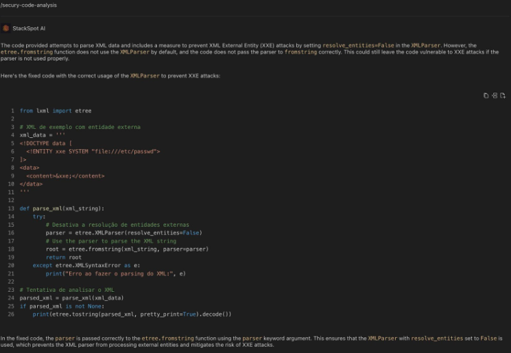
Task: Click the 'return root' line
Action: (x=64, y=258)
